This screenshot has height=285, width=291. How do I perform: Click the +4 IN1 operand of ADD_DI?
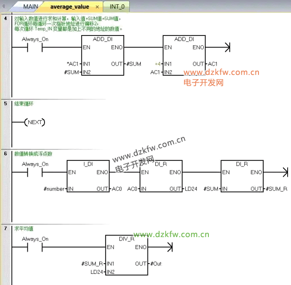(158, 64)
